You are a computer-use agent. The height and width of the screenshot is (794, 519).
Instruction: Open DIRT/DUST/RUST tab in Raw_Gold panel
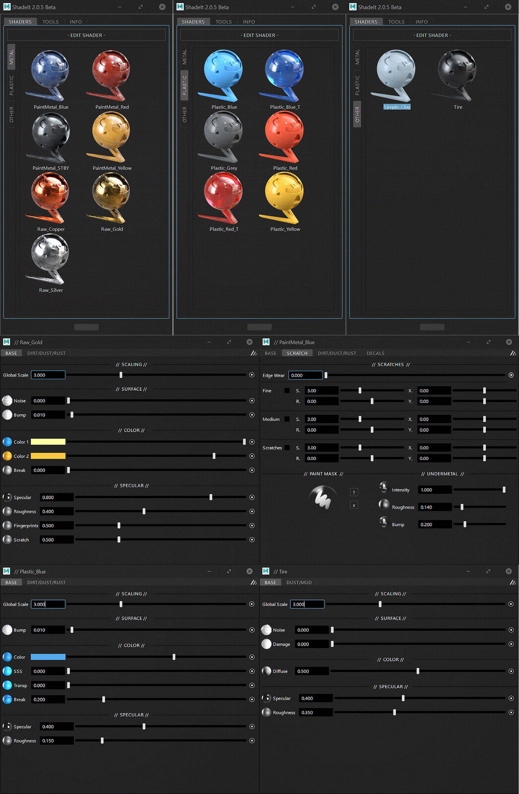pos(46,353)
